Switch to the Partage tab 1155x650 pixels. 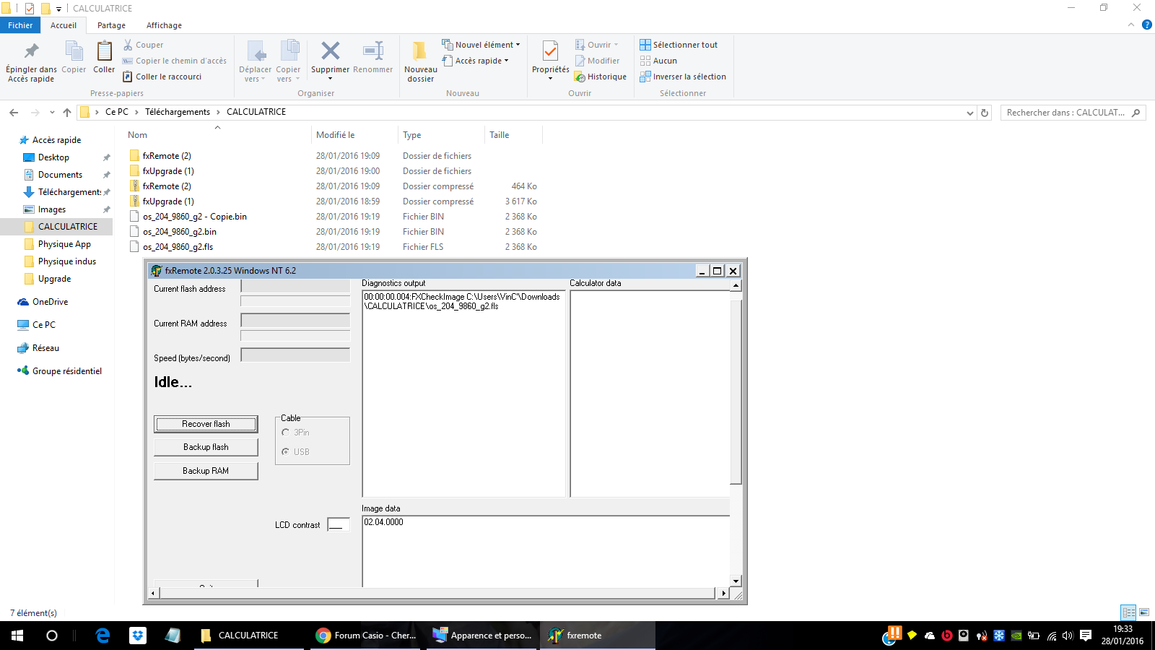point(111,25)
